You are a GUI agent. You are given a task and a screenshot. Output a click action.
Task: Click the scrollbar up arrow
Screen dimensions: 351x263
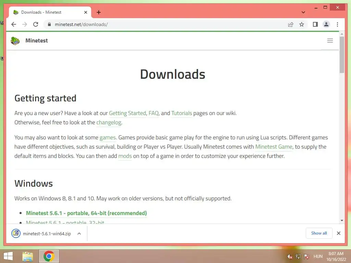click(342, 34)
